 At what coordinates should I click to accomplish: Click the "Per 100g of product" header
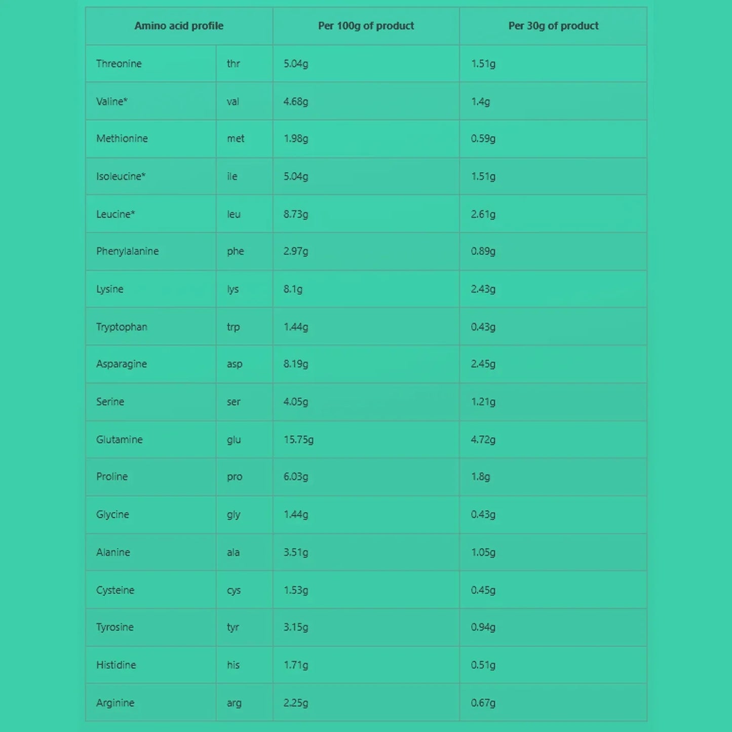pyautogui.click(x=366, y=26)
